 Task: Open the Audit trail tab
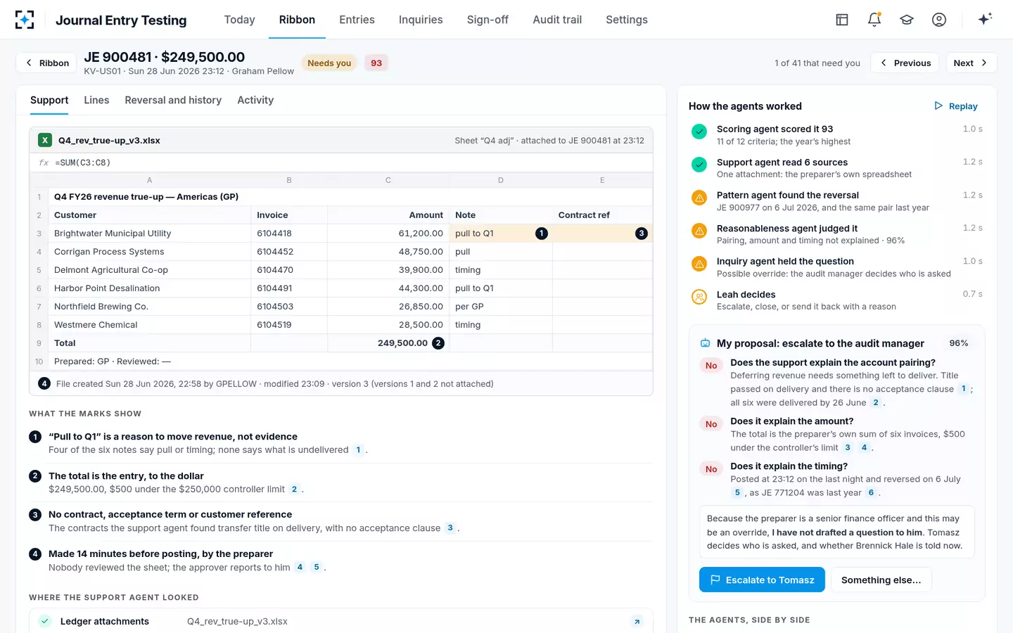557,20
